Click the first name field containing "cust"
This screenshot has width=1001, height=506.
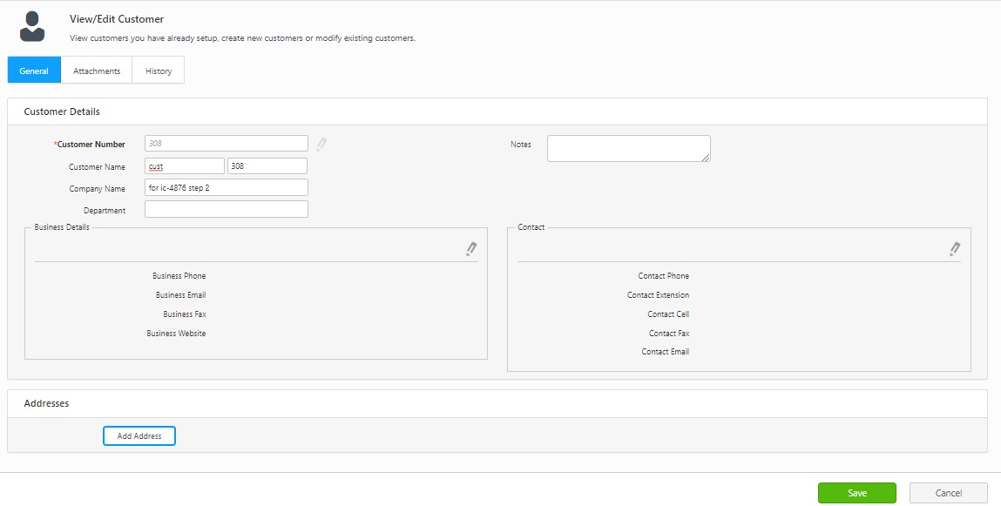[185, 166]
